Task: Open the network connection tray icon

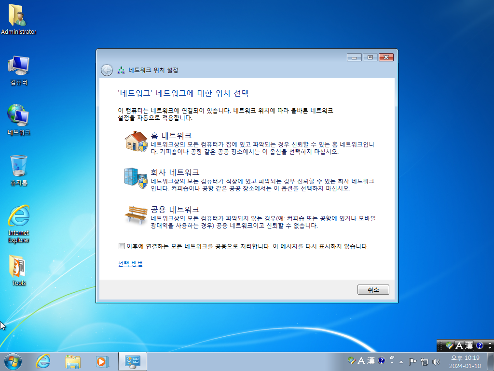Action: 425,361
